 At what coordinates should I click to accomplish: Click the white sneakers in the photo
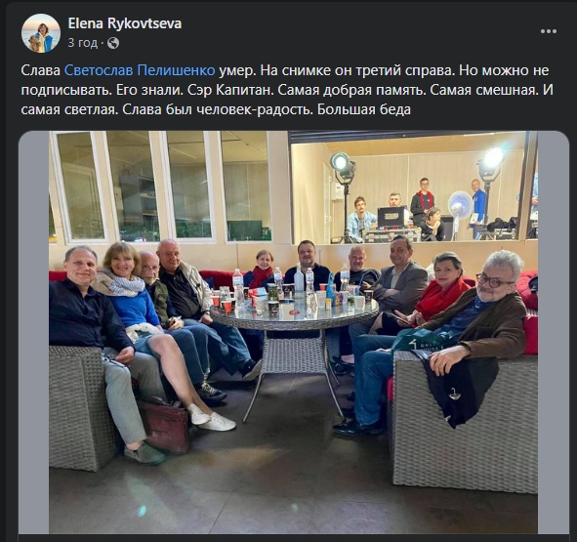(x=212, y=418)
